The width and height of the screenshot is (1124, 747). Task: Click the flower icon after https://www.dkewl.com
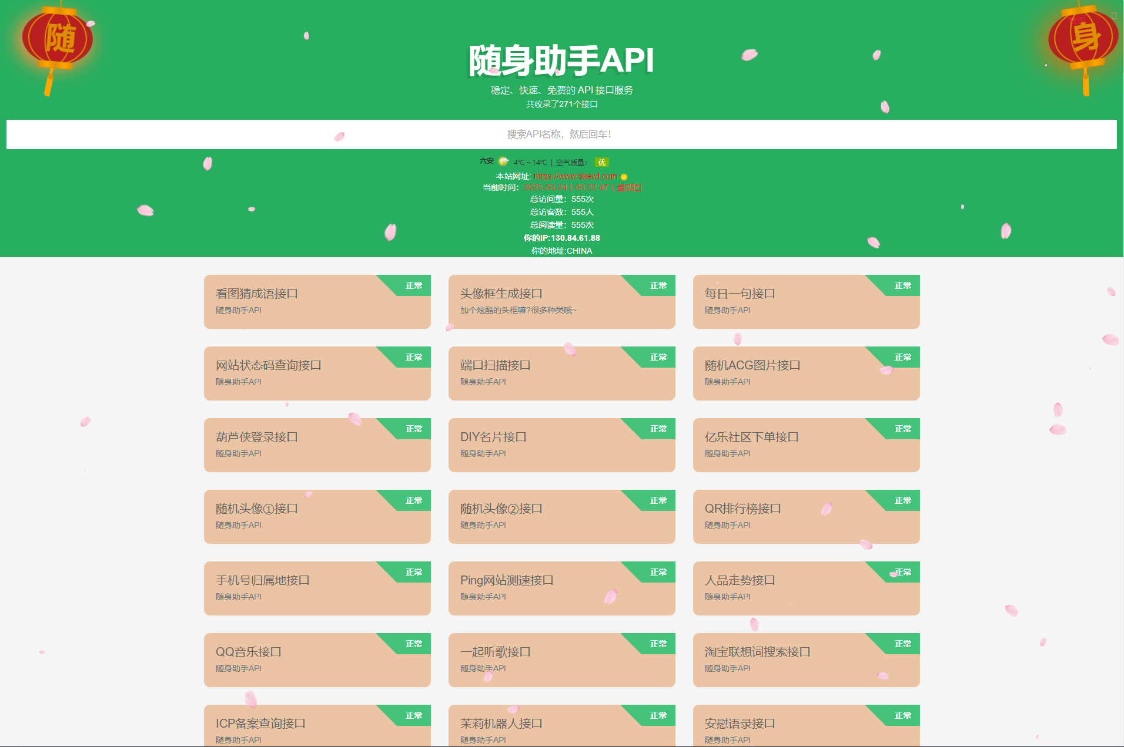[x=624, y=176]
